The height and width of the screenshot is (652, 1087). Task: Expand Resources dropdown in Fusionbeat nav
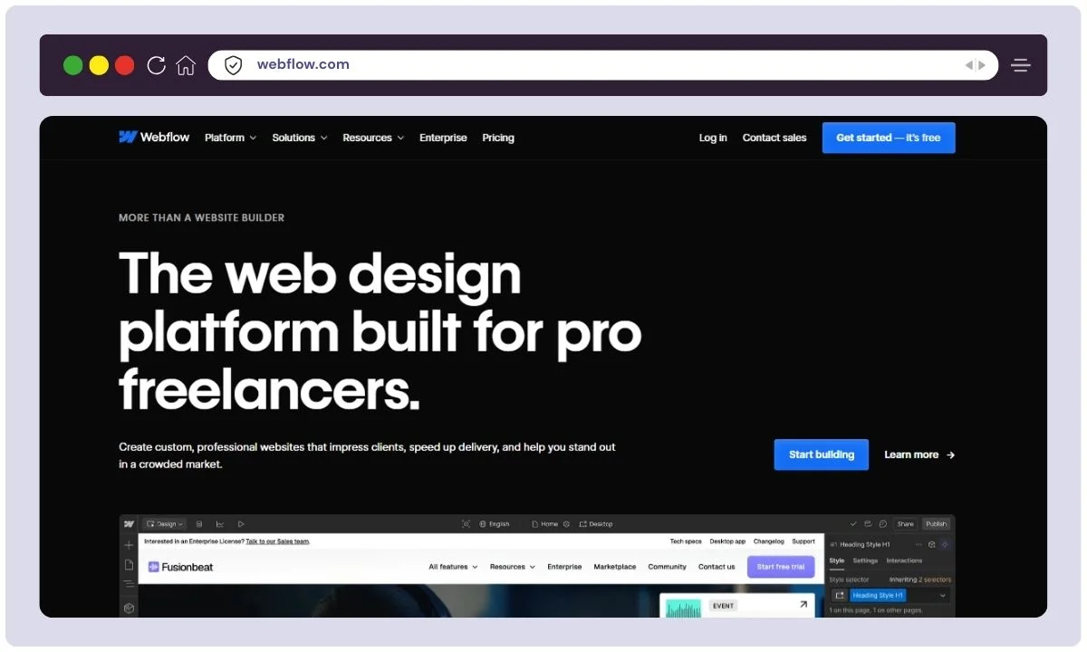click(513, 567)
